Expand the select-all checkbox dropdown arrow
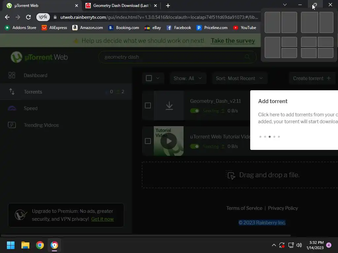Screen dimensions: 338x253 157,78
